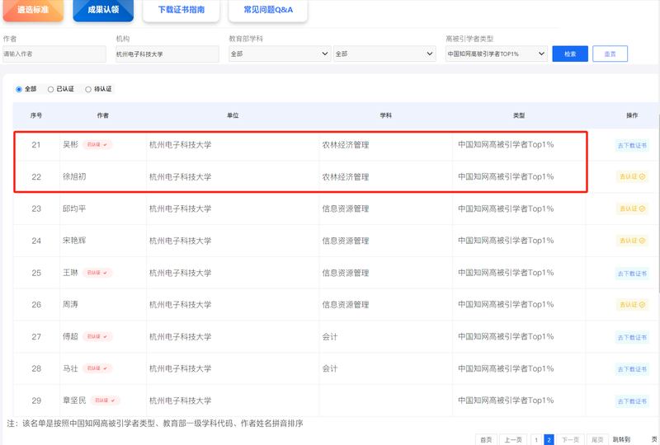Expand 高被引学者类型 dropdown
This screenshot has height=445, width=660.
pyautogui.click(x=497, y=54)
